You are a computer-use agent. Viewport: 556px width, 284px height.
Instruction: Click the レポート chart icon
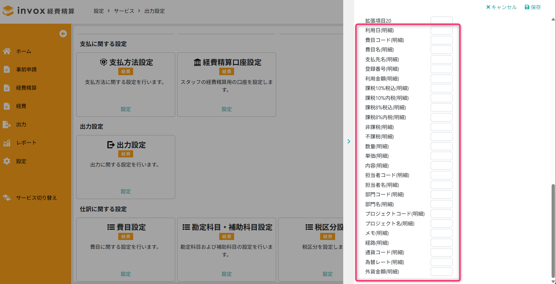7,143
